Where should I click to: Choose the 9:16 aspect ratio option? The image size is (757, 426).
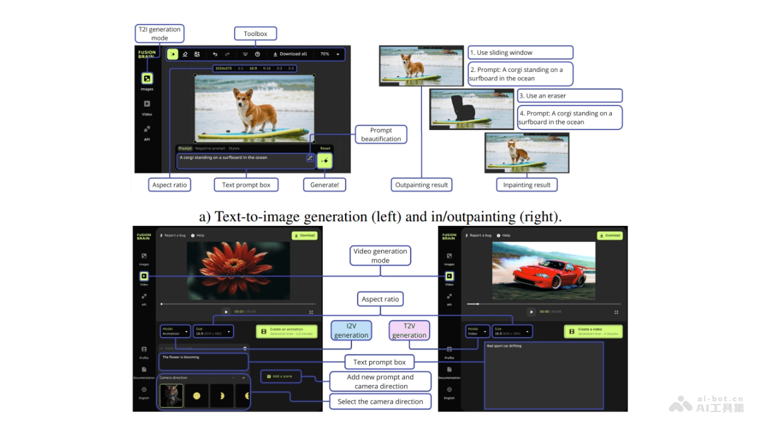267,68
